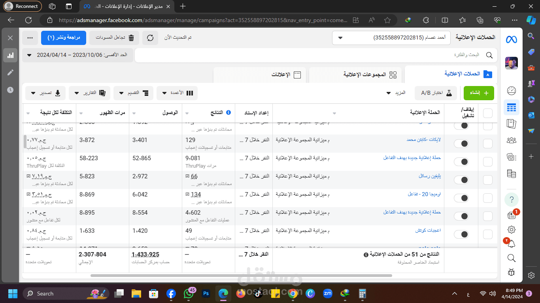Select checkbox for اوميجا 20 - تفاعل row
This screenshot has height=303, width=540.
488,198
